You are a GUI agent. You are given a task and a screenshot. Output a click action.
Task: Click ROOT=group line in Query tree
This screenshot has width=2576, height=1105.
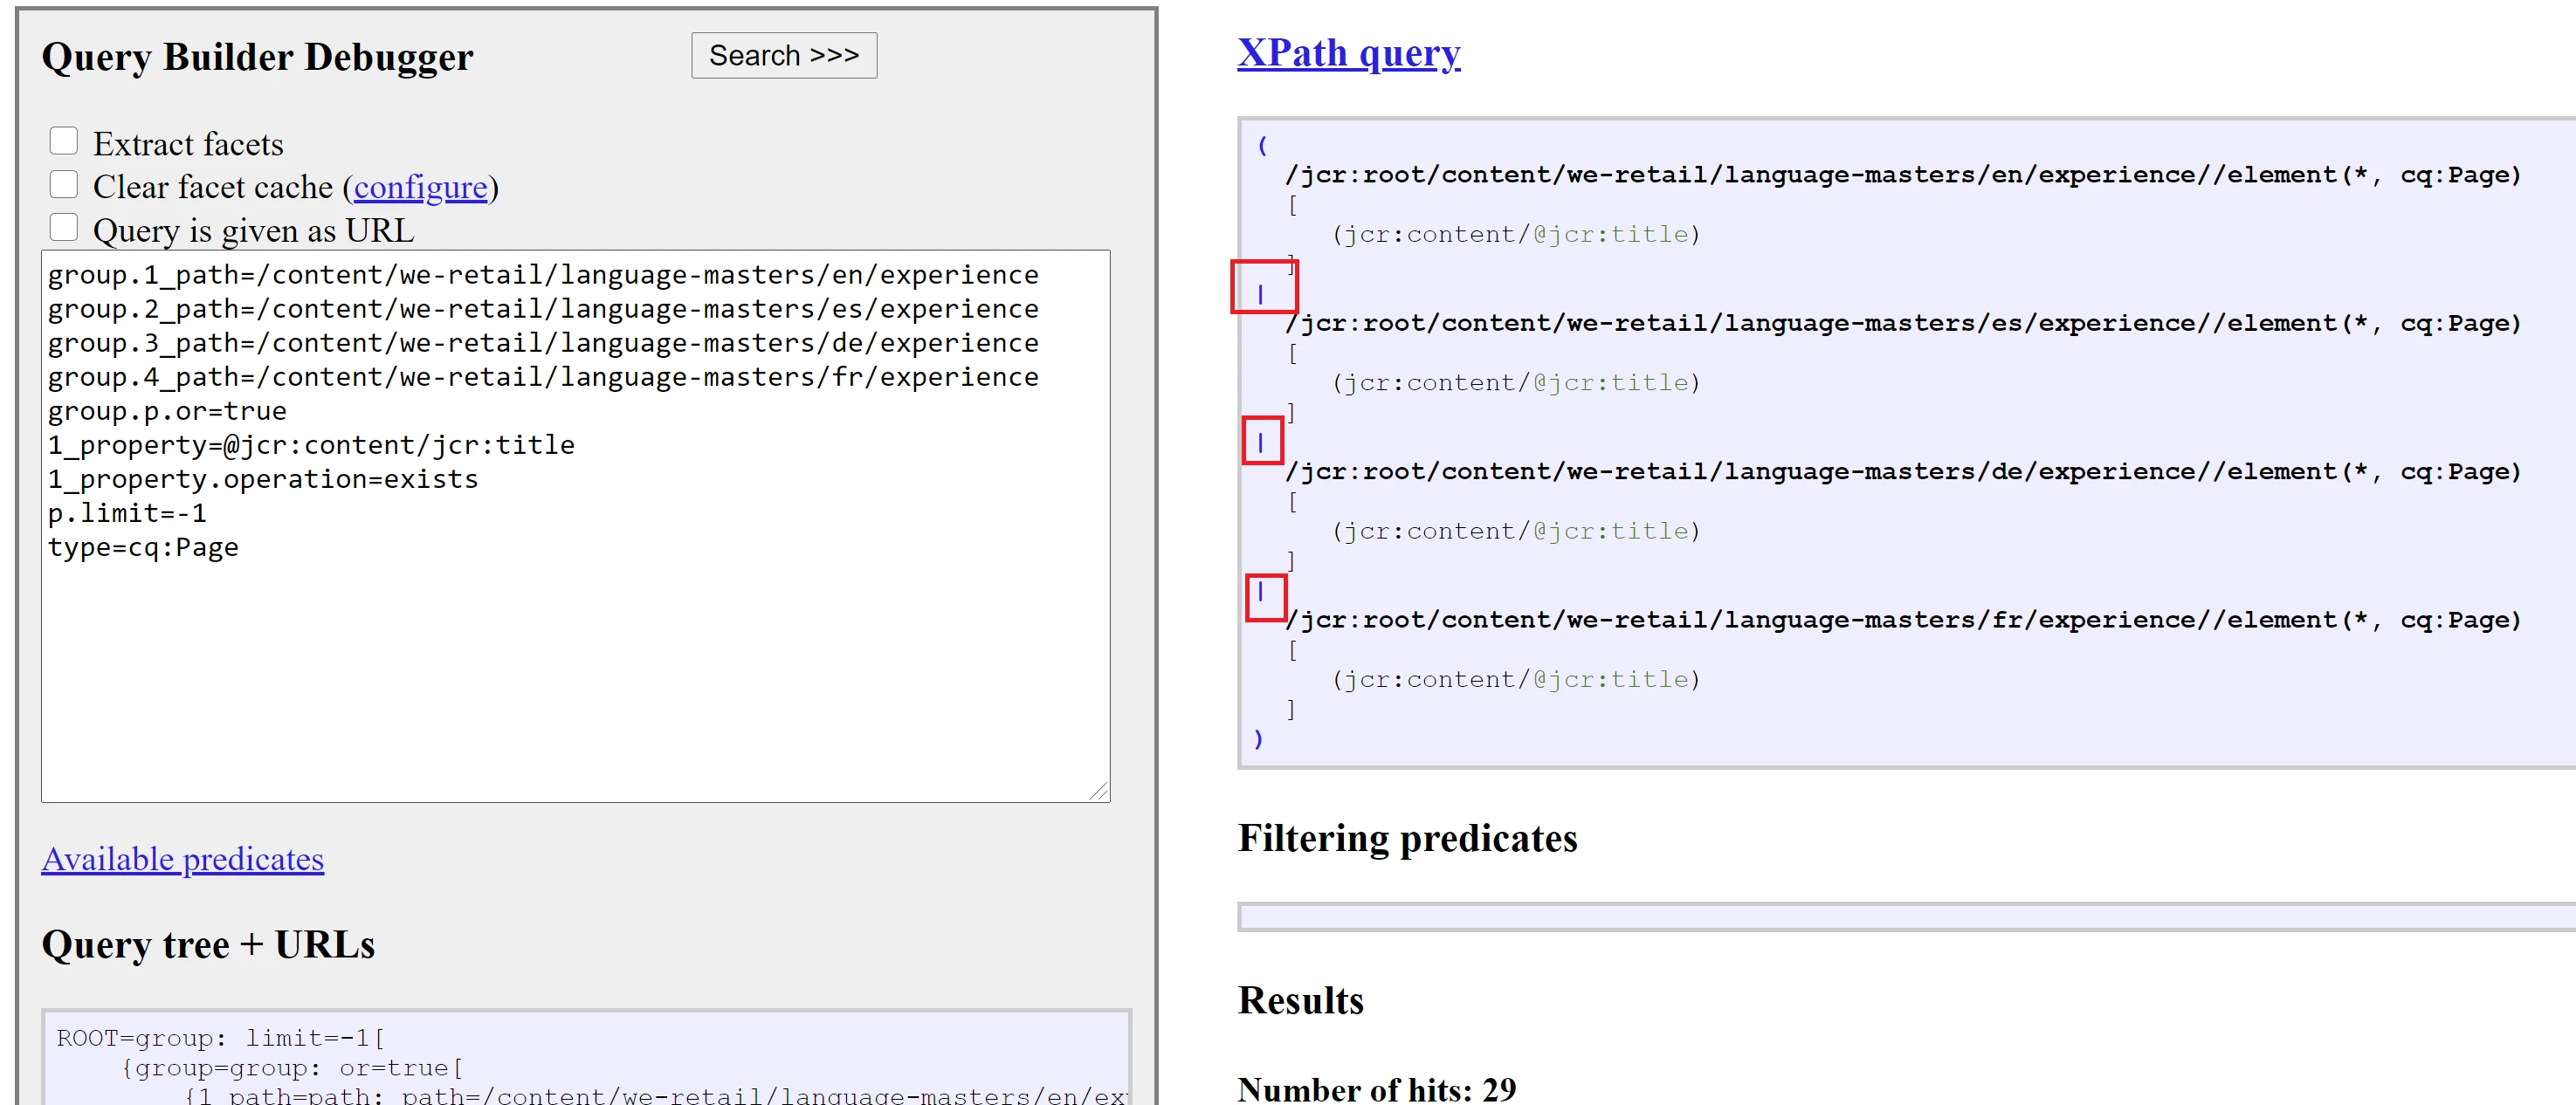pos(220,1038)
